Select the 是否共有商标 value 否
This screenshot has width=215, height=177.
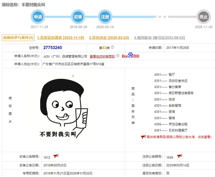point(168,173)
